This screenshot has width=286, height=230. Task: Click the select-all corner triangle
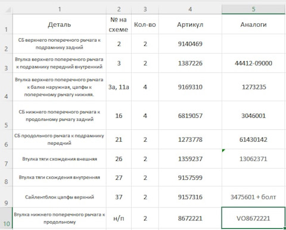tap(8, 10)
